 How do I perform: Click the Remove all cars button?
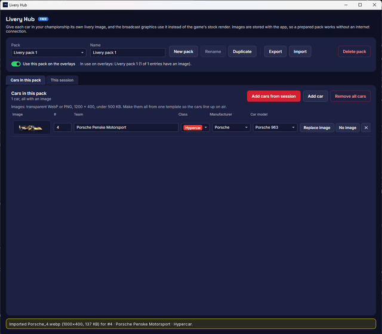click(350, 96)
